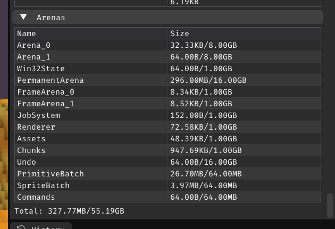Image resolution: width=335 pixels, height=229 pixels.
Task: Select the FrameArena_0 row name
Action: (46, 92)
